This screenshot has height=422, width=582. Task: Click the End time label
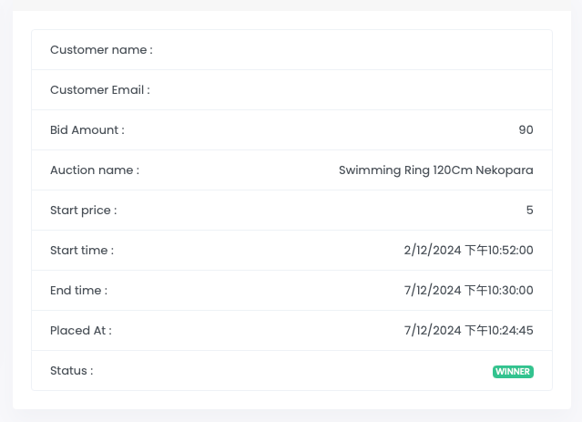[x=79, y=291]
